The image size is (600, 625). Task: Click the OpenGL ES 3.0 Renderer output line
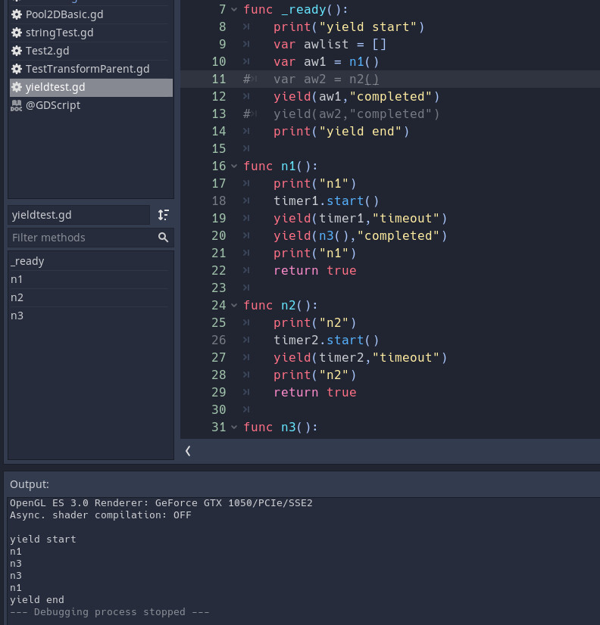(x=161, y=503)
